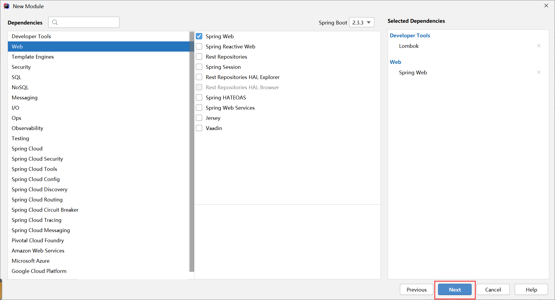The height and width of the screenshot is (300, 555).
Task: Close the New Module dialog
Action: (546, 6)
